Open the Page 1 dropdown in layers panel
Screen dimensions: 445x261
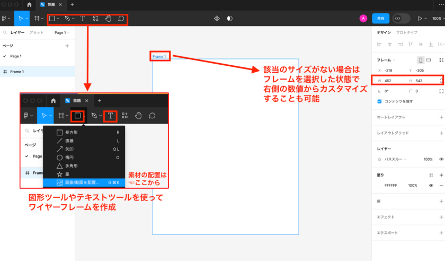[x=62, y=32]
